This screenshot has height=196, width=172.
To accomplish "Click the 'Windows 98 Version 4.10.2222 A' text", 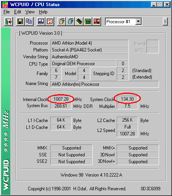I will tap(91, 175).
